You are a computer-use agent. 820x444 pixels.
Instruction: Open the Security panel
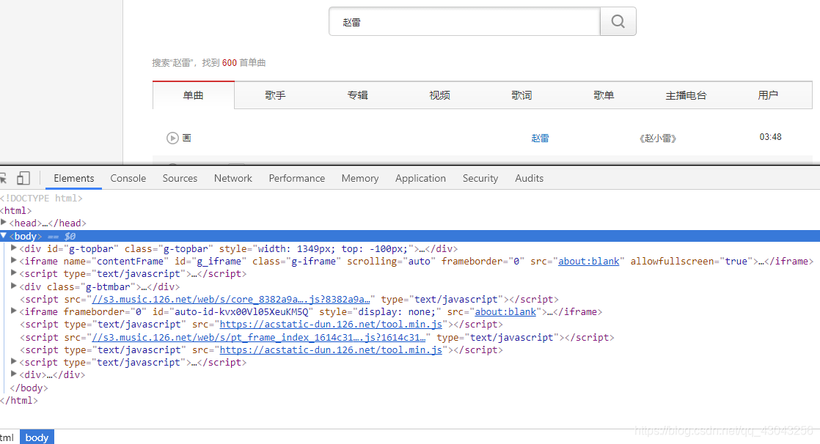pyautogui.click(x=480, y=178)
